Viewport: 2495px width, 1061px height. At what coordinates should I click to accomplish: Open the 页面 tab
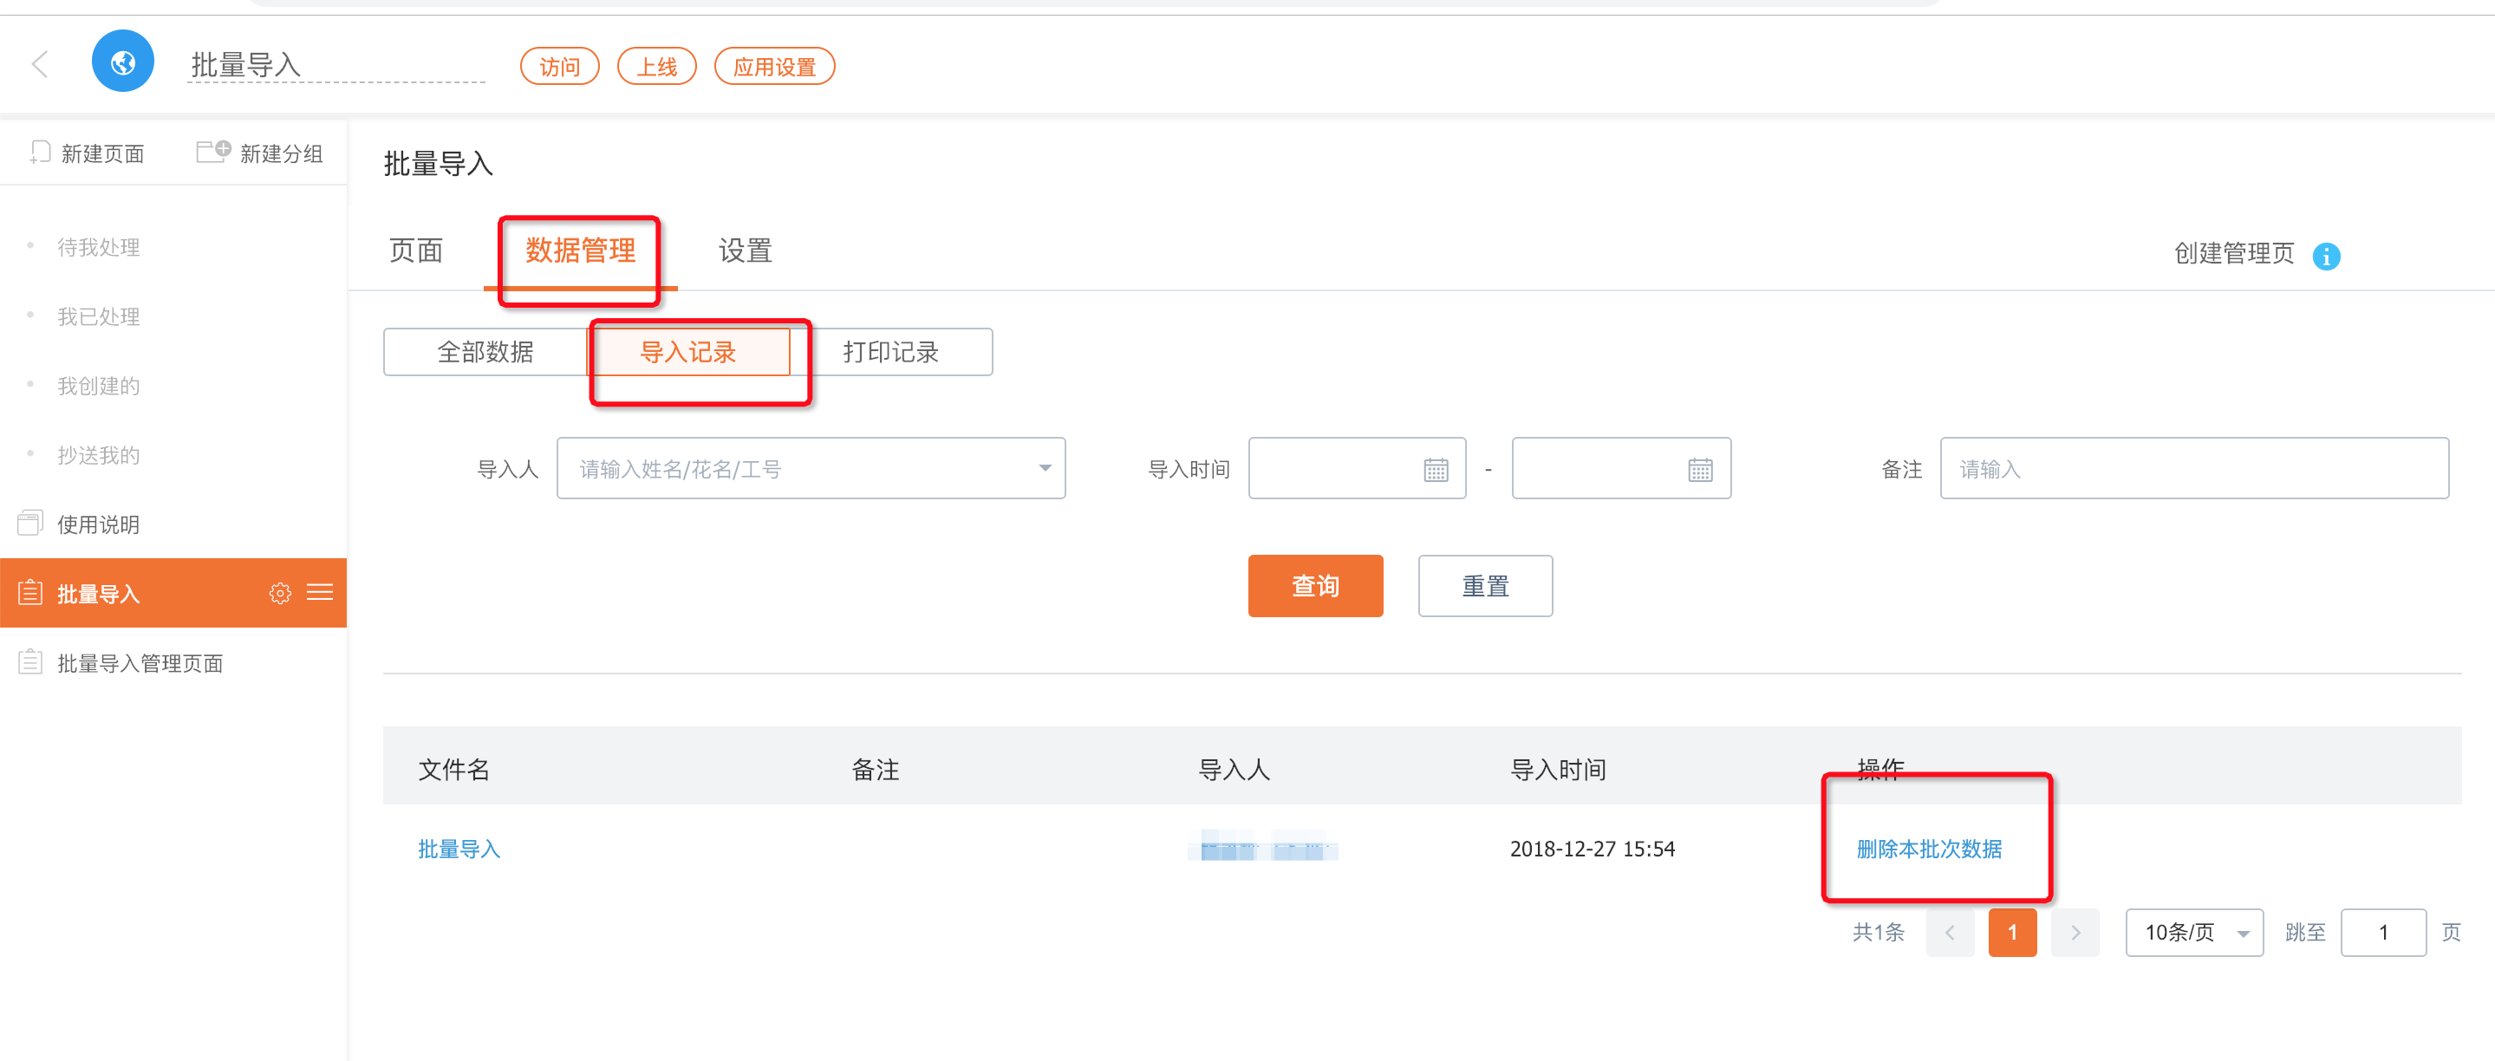point(415,251)
